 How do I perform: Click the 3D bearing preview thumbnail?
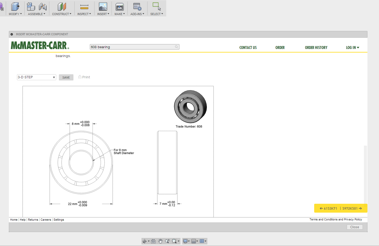point(190,107)
